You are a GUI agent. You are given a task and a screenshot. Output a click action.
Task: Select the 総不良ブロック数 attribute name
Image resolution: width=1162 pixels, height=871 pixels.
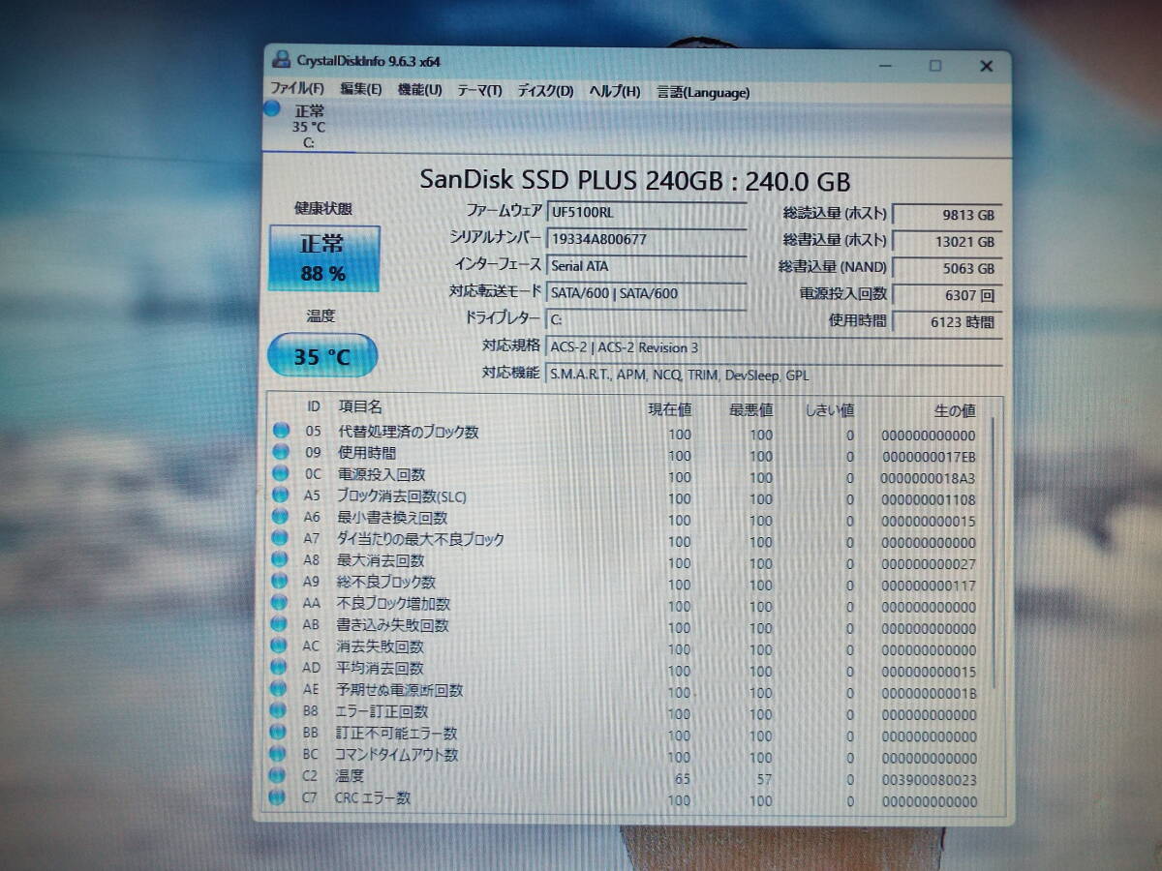(x=385, y=583)
